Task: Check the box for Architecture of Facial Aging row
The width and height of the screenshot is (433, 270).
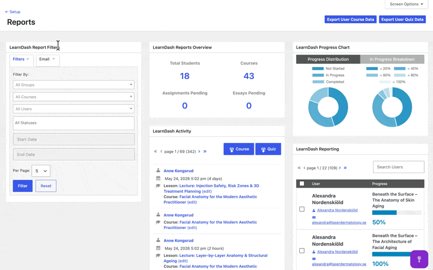Action: [x=302, y=251]
